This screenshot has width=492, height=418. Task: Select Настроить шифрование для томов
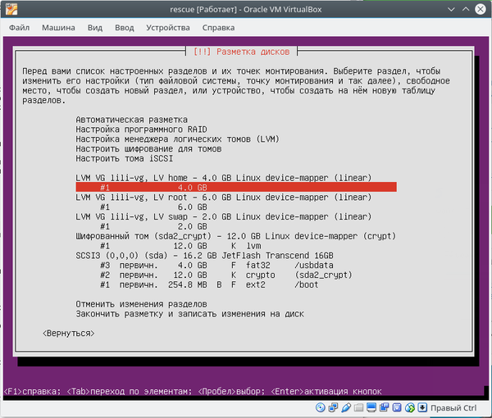pos(148,148)
